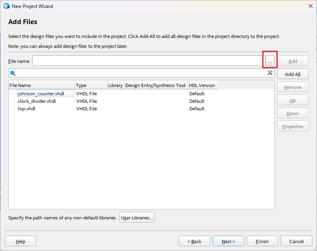Click VHDL File type of top.vhdl row
Image resolution: width=317 pixels, height=251 pixels.
click(x=87, y=108)
